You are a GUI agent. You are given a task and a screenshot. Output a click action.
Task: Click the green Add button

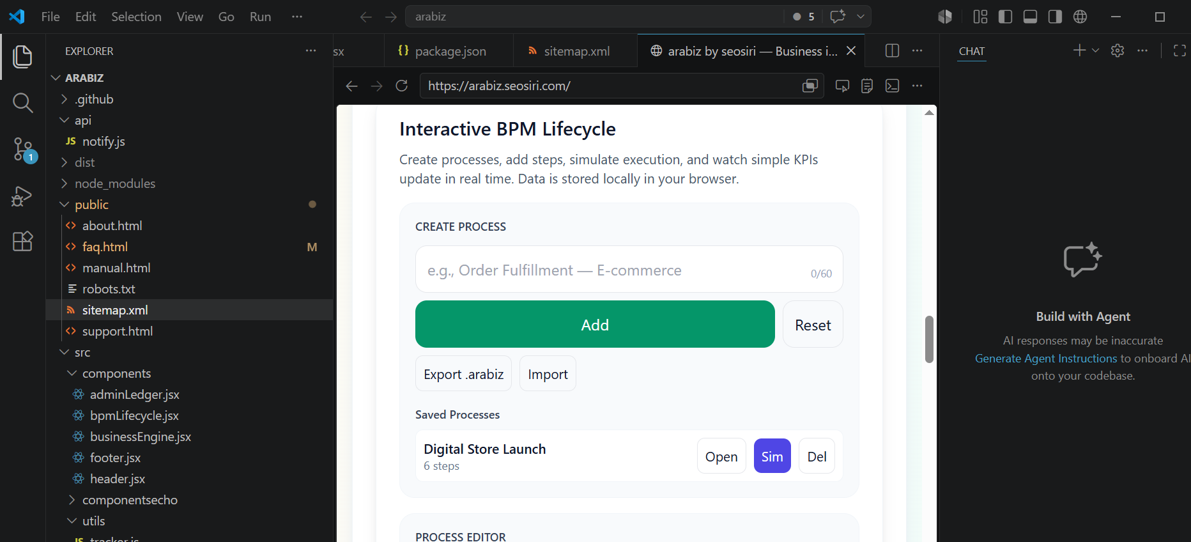tap(595, 324)
